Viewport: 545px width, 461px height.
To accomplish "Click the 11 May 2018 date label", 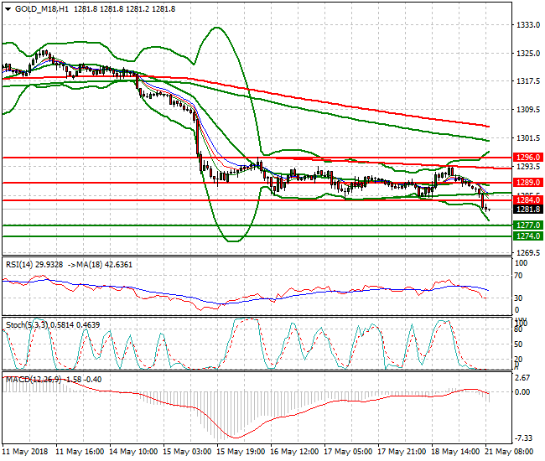I will [x=25, y=452].
